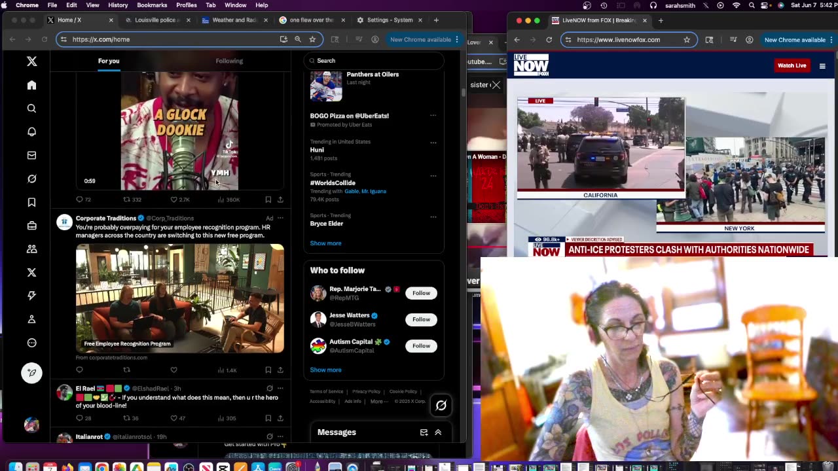Viewport: 838px width, 471px height.
Task: Open more options on Corporate Traditions ad
Action: [280, 218]
